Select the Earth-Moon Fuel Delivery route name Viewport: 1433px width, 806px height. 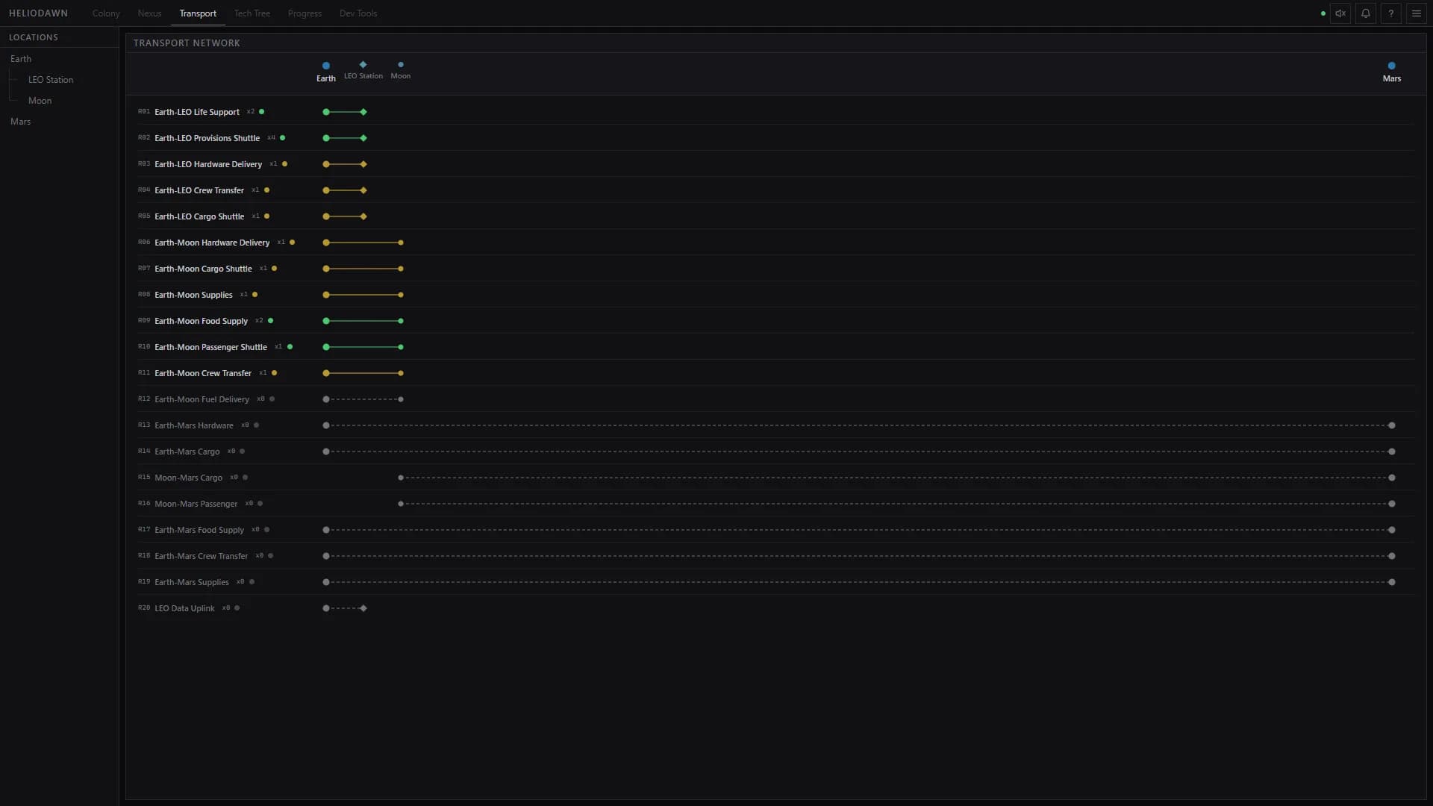pyautogui.click(x=202, y=399)
